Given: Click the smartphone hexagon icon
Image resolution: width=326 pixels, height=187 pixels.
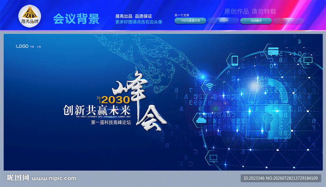Looking at the screenshot, I should (x=235, y=61).
